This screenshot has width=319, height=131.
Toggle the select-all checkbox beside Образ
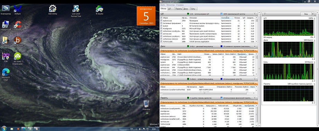(162, 18)
